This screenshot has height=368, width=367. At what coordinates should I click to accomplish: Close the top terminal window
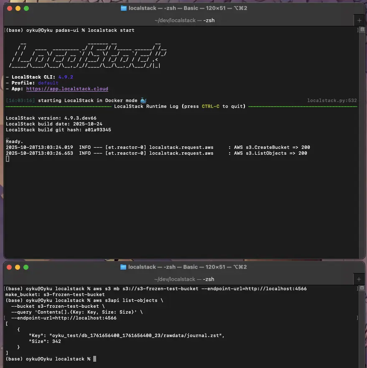pos(10,8)
